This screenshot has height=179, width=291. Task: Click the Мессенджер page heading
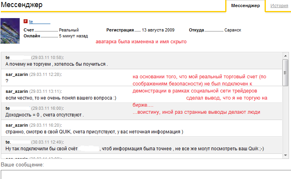(x=22, y=5)
